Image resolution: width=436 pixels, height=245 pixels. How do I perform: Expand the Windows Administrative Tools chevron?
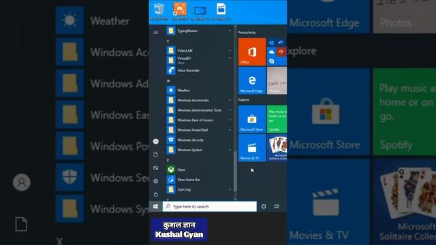(x=230, y=110)
